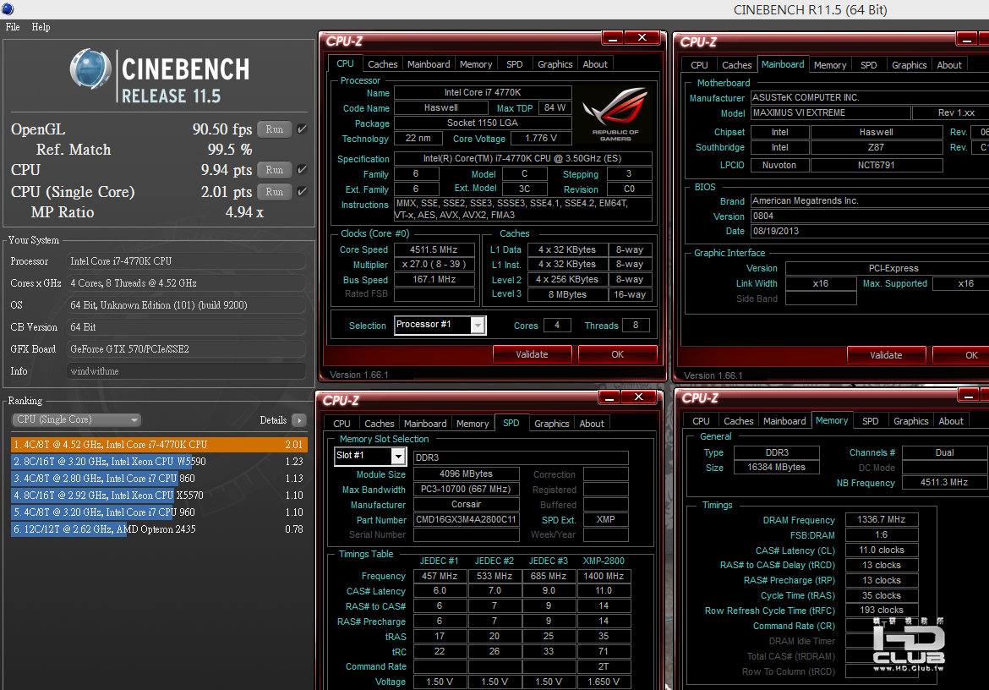Open Graphics tab in top-left CPU-Z
The height and width of the screenshot is (690, 989).
pos(555,64)
